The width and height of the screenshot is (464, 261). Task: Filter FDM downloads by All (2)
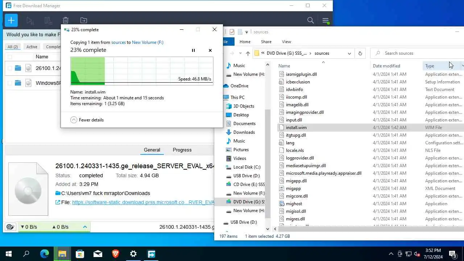(13, 47)
